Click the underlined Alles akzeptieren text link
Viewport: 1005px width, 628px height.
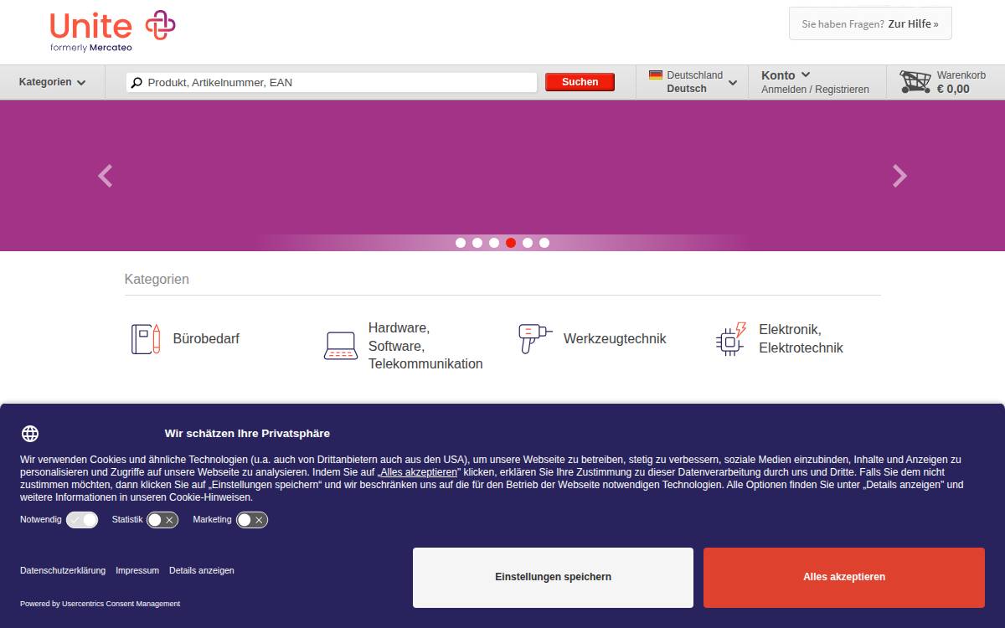pos(419,472)
